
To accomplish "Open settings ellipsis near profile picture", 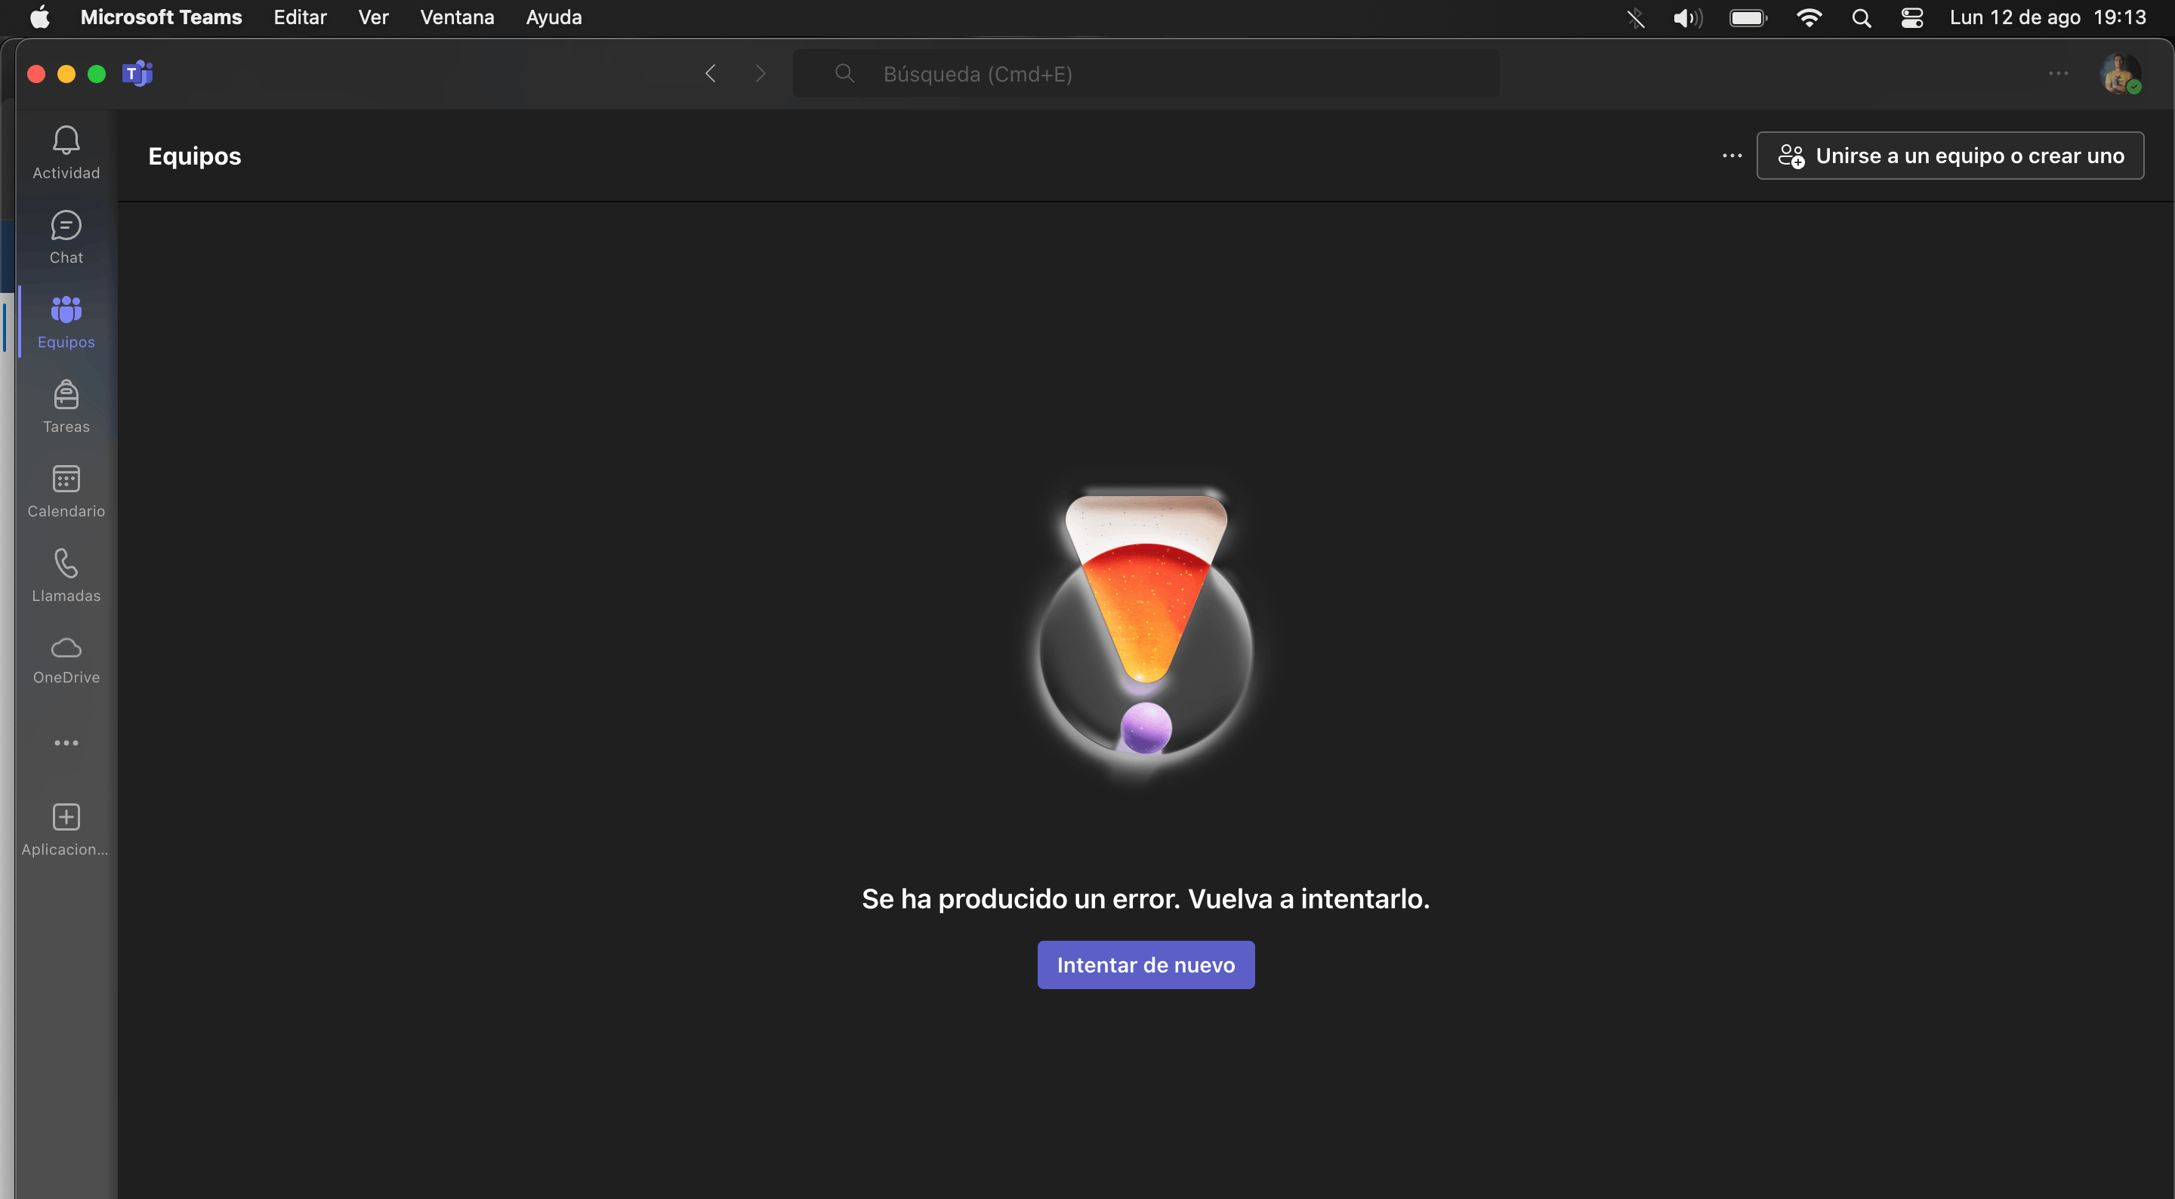I will [x=2059, y=73].
